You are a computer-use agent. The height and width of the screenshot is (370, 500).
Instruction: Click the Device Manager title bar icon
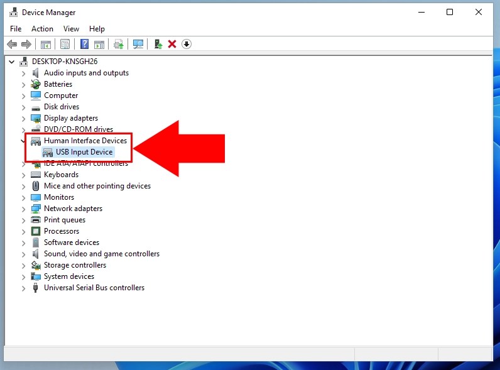pos(13,12)
